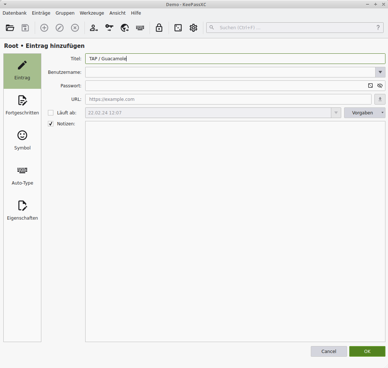Click the green OK button

367,351
